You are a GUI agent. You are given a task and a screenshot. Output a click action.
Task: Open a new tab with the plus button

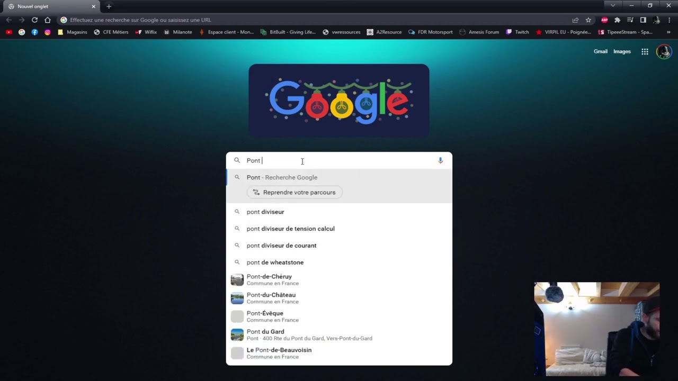(x=109, y=6)
